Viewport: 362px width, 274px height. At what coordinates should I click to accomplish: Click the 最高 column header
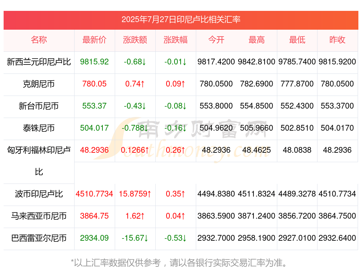257,40
